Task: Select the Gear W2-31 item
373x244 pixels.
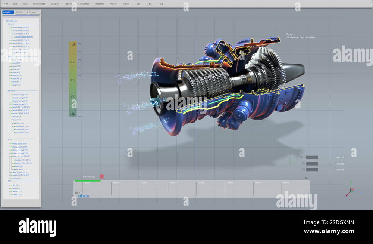Action: pos(17,75)
